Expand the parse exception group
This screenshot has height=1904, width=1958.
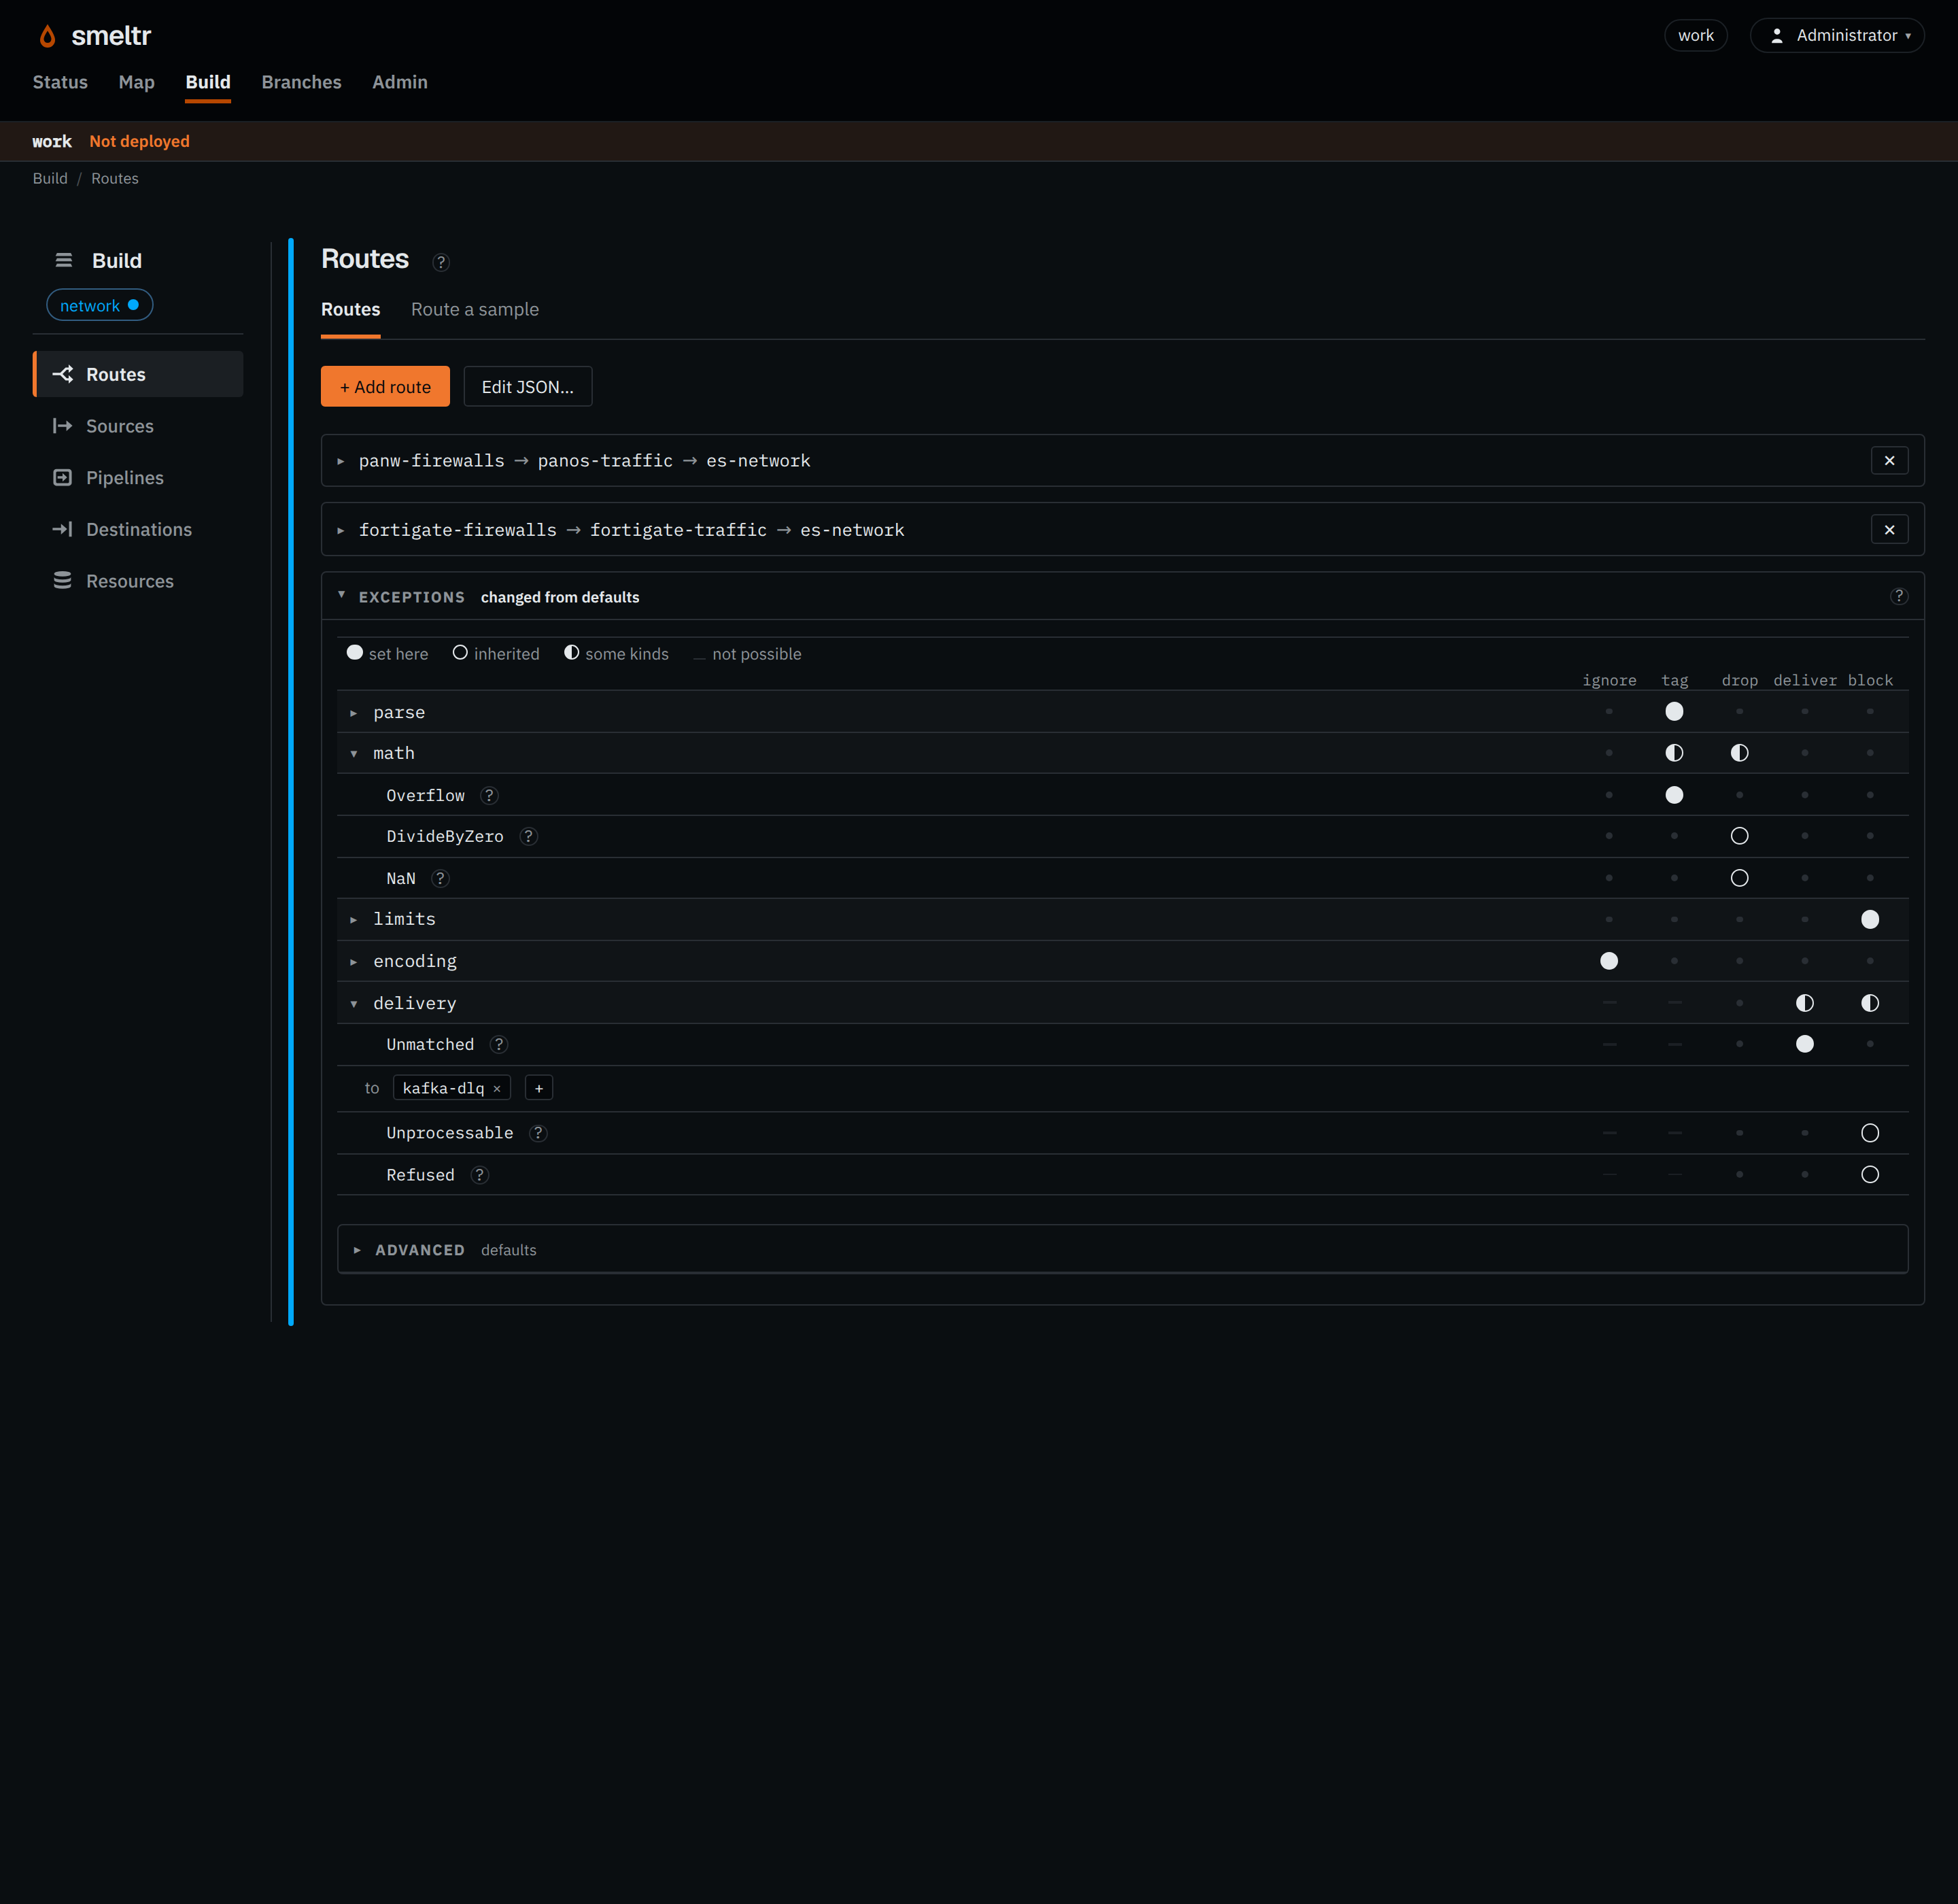pyautogui.click(x=354, y=713)
